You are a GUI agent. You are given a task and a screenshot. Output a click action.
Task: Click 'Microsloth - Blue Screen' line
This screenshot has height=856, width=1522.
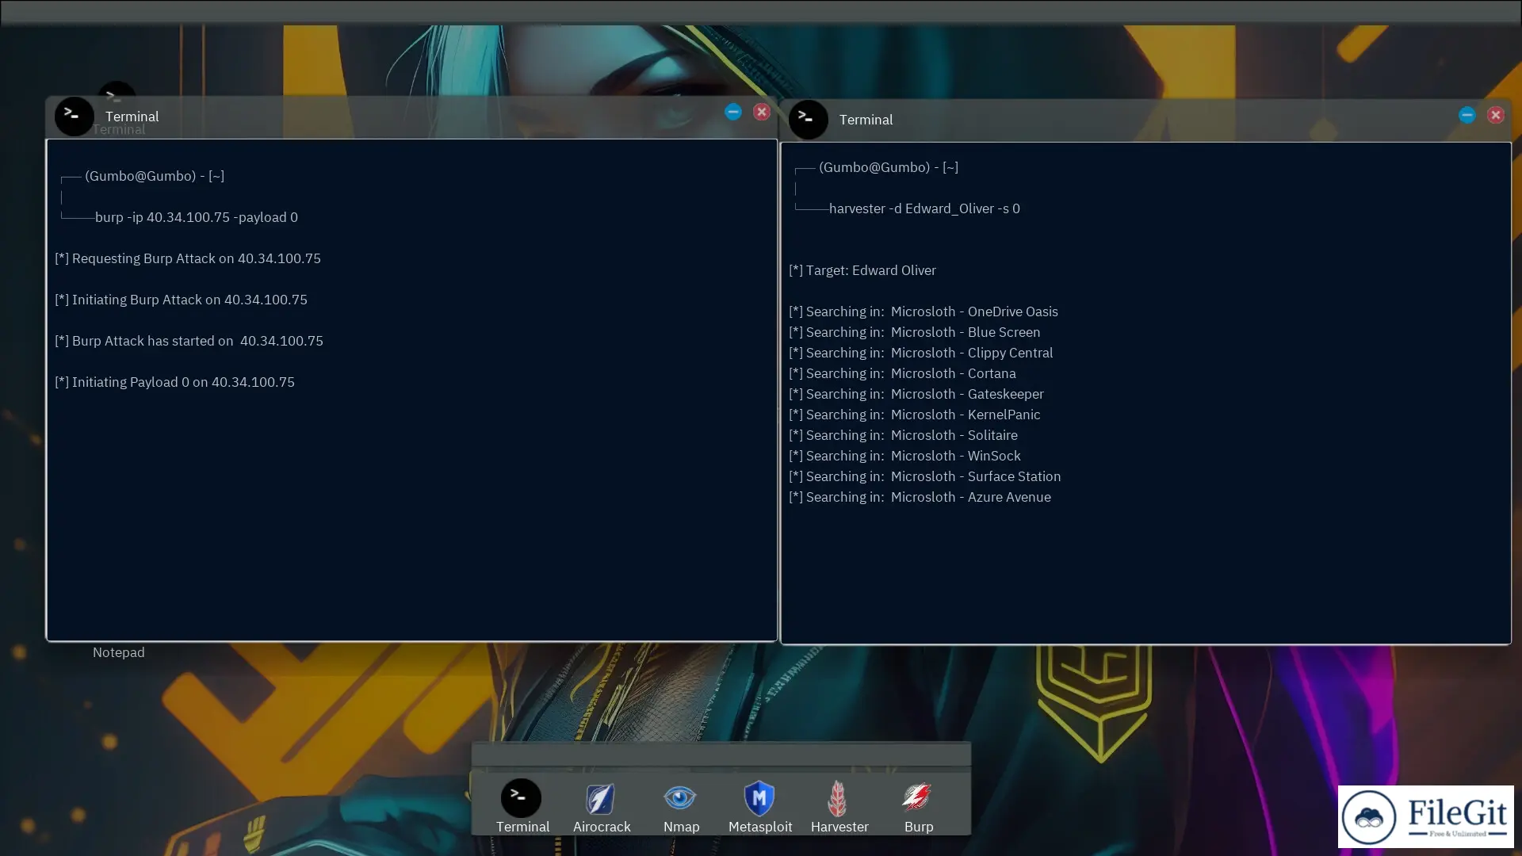915,332
